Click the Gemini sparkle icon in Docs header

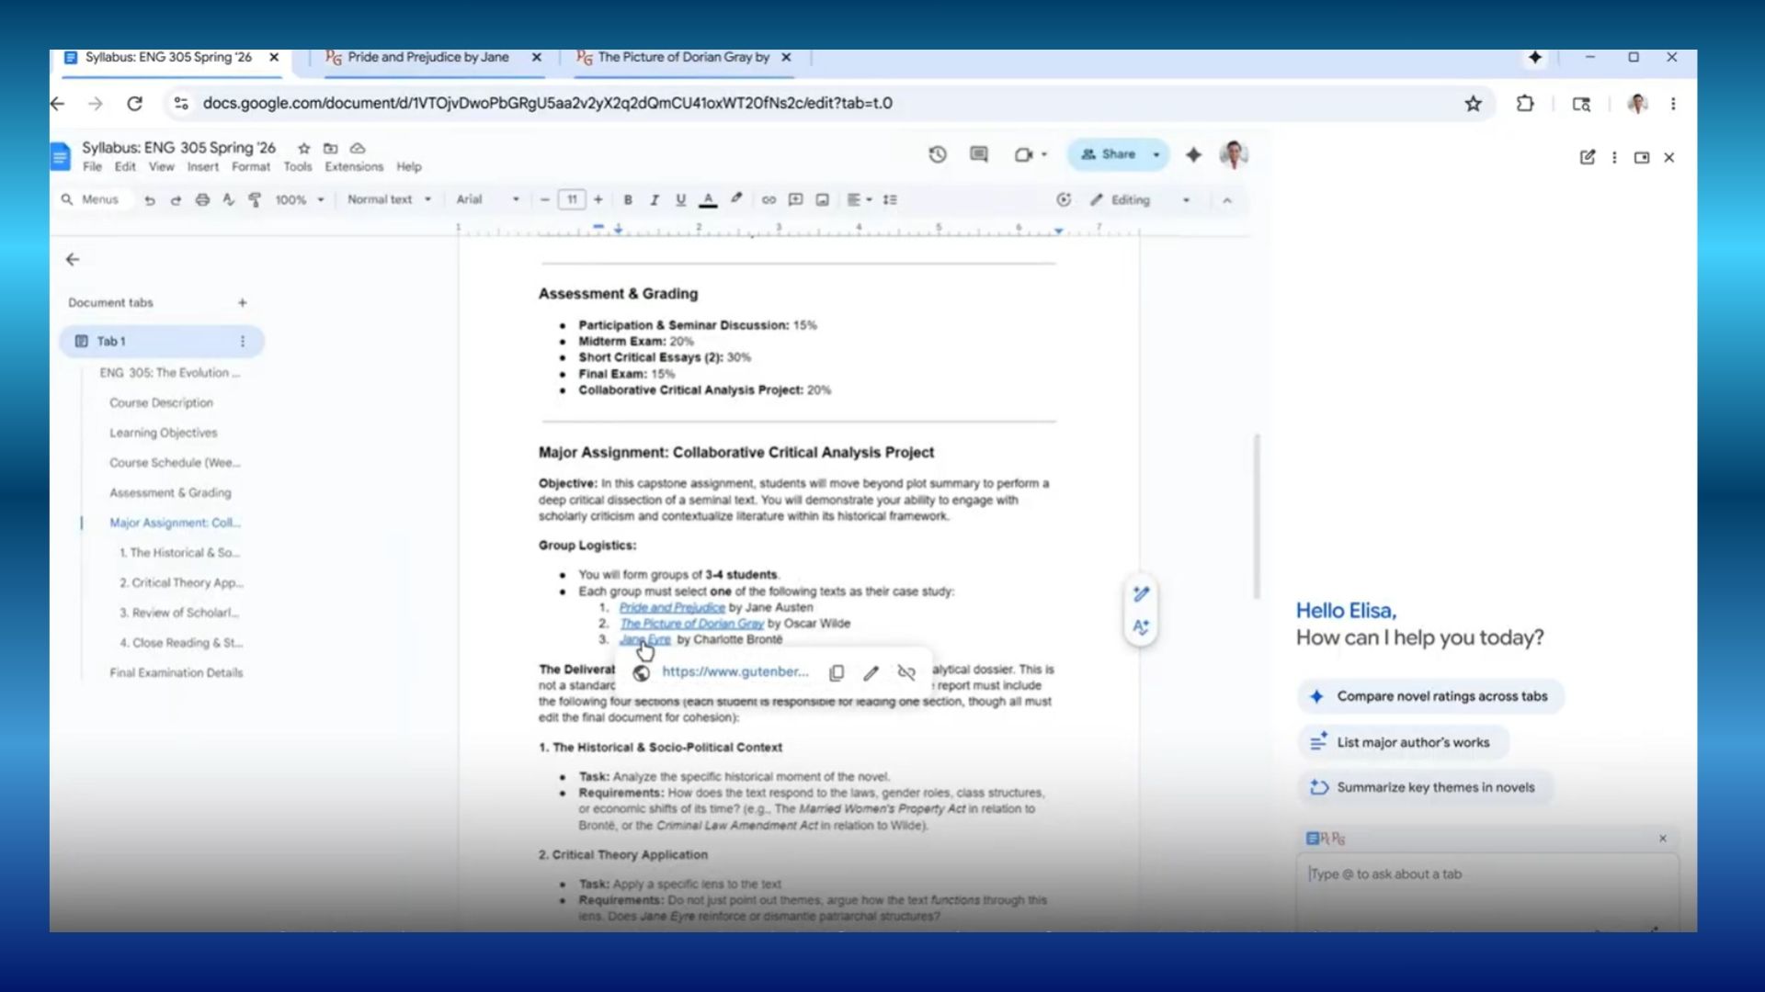click(x=1193, y=154)
